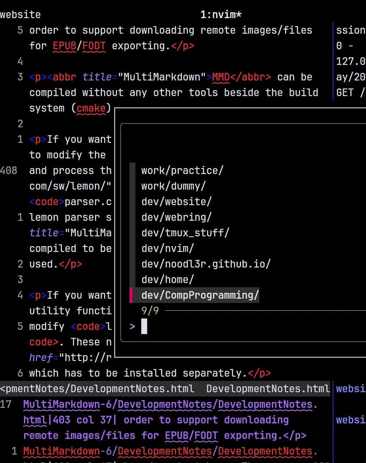The height and width of the screenshot is (463, 366).
Task: Choose dev/noodl3r.github.io/ directory
Action: [206, 264]
